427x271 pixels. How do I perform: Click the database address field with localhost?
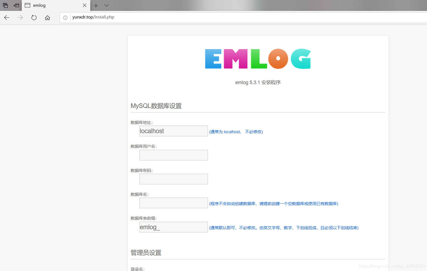[173, 131]
